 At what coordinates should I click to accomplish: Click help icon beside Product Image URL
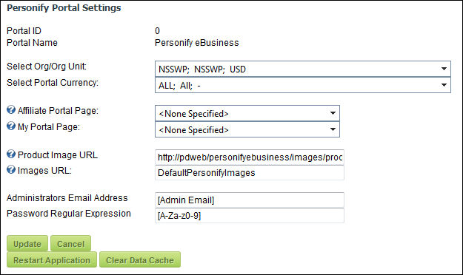point(11,154)
